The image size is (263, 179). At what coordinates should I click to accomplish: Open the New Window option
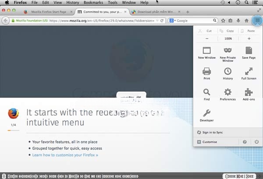click(206, 53)
